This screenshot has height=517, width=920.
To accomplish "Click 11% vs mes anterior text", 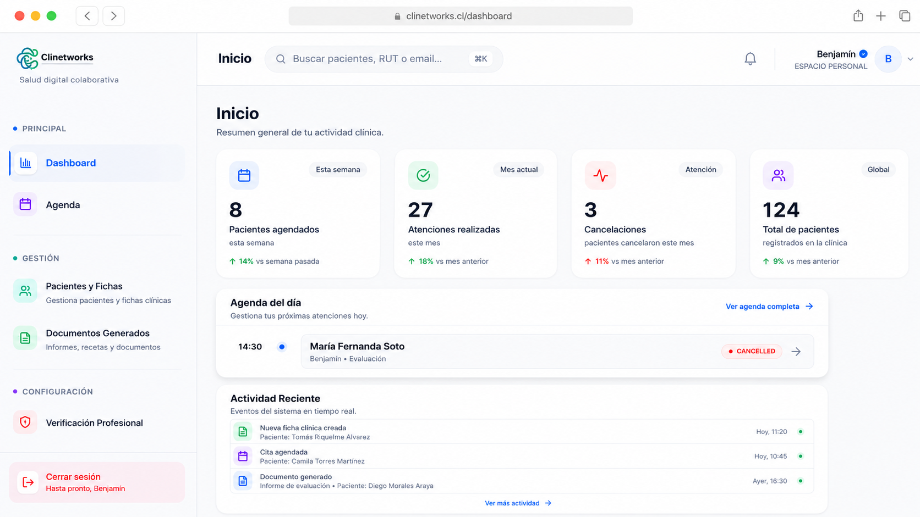I will coord(629,262).
